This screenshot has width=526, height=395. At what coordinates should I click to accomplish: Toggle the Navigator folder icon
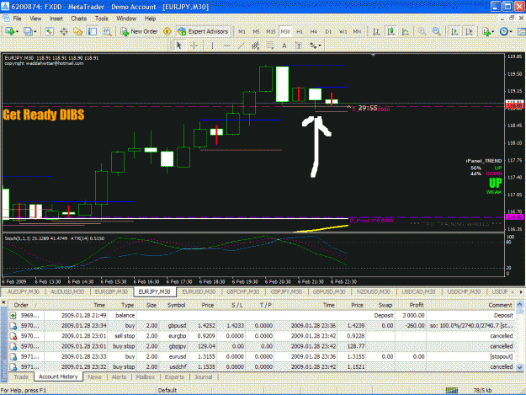78,31
